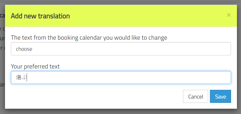Click the dimmed page text left of the dialog
The width and height of the screenshot is (241, 114).
coord(2,46)
